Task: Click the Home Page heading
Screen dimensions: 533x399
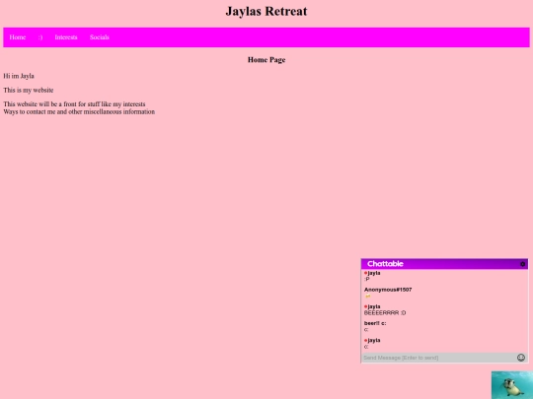Action: pyautogui.click(x=266, y=60)
